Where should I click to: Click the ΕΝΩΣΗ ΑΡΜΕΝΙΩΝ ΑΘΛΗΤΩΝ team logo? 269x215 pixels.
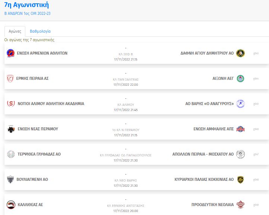click(x=11, y=53)
